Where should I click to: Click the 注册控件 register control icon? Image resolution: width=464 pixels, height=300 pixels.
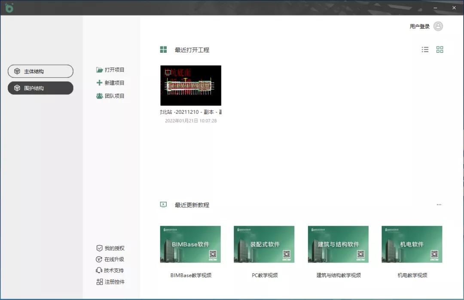99,282
